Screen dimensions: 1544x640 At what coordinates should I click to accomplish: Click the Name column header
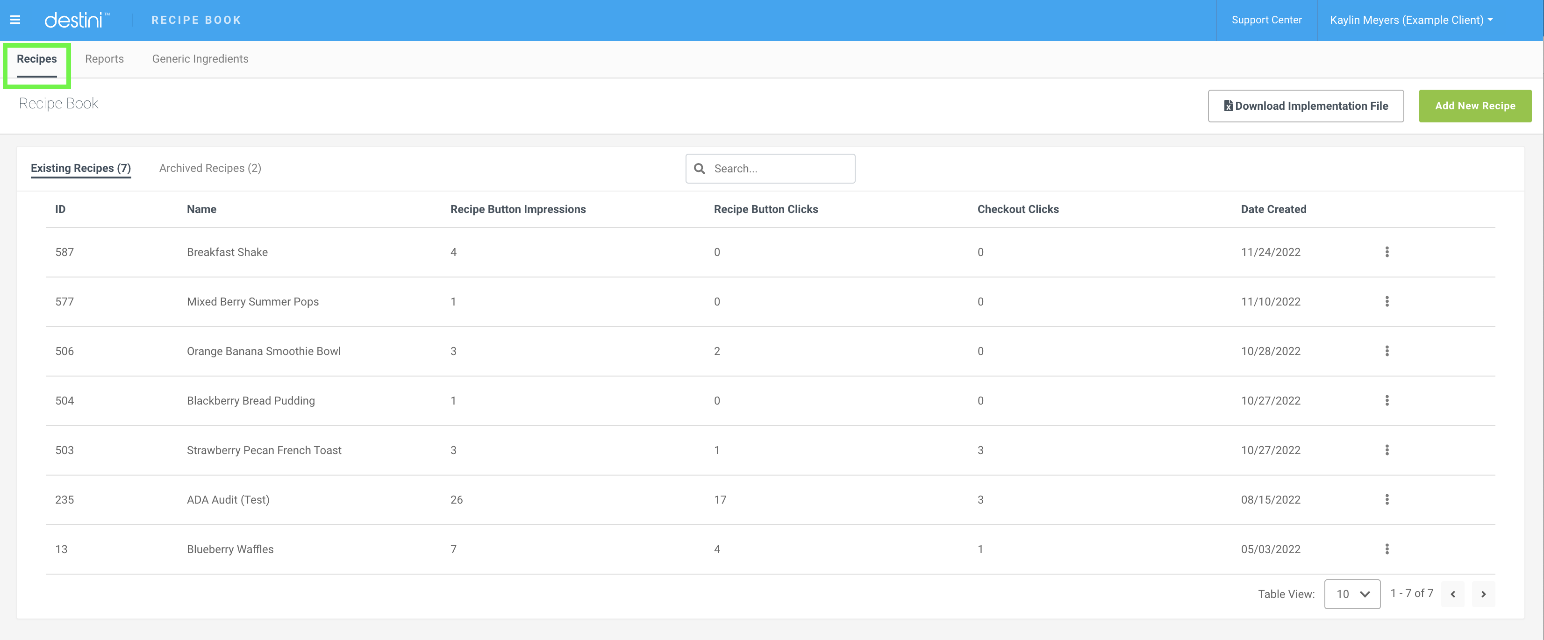[x=201, y=209]
